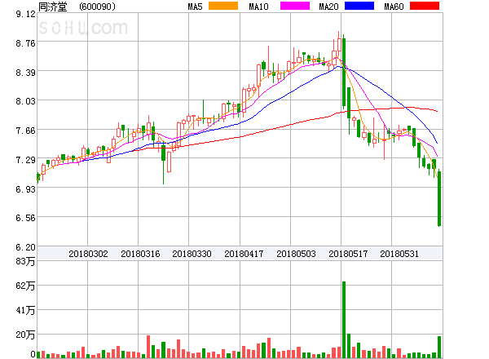Click the 62万 volume axis label
489x359 pixels.
[x=25, y=286]
